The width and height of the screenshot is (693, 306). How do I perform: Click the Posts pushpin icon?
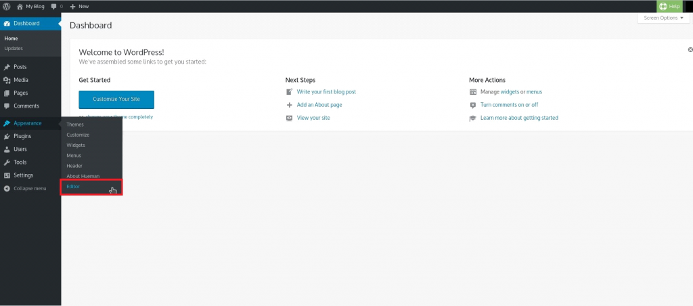pos(7,67)
